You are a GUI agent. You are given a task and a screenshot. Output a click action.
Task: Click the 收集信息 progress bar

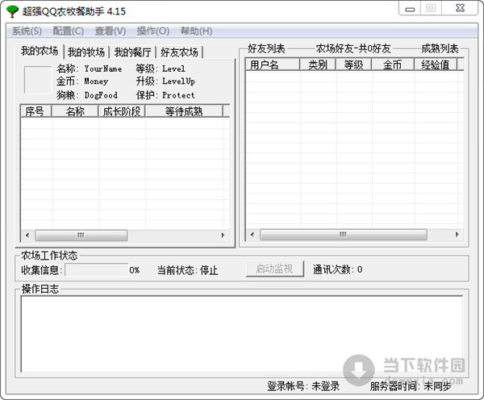click(97, 270)
